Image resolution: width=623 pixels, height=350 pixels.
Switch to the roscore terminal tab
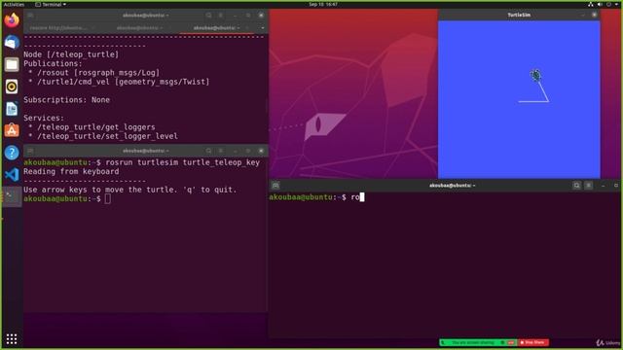[58, 28]
